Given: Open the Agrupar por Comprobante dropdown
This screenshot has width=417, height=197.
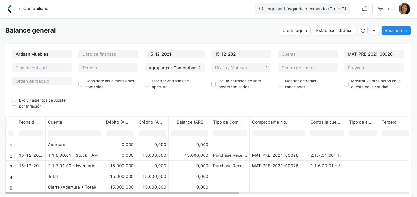Looking at the screenshot, I should [175, 67].
